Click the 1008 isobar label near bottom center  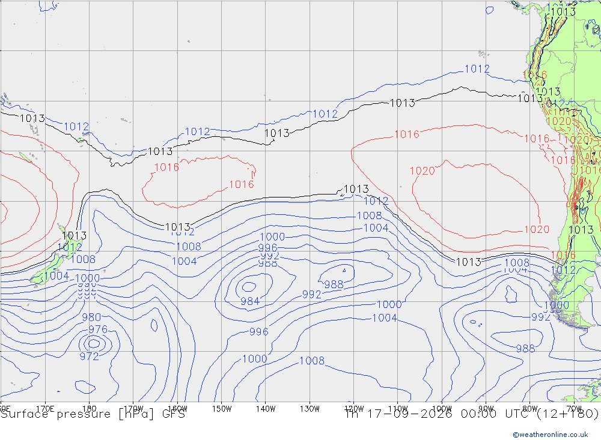311,361
